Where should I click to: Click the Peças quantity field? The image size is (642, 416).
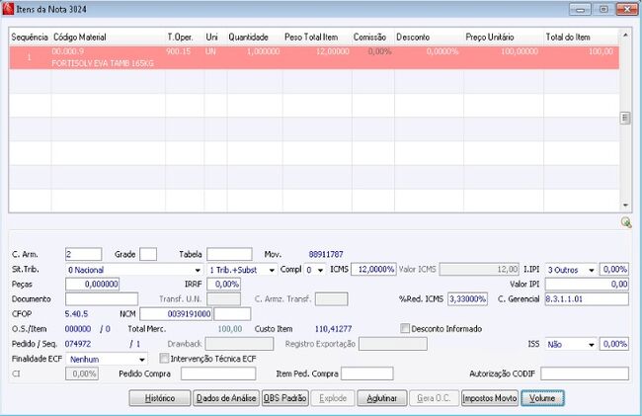[x=93, y=284]
